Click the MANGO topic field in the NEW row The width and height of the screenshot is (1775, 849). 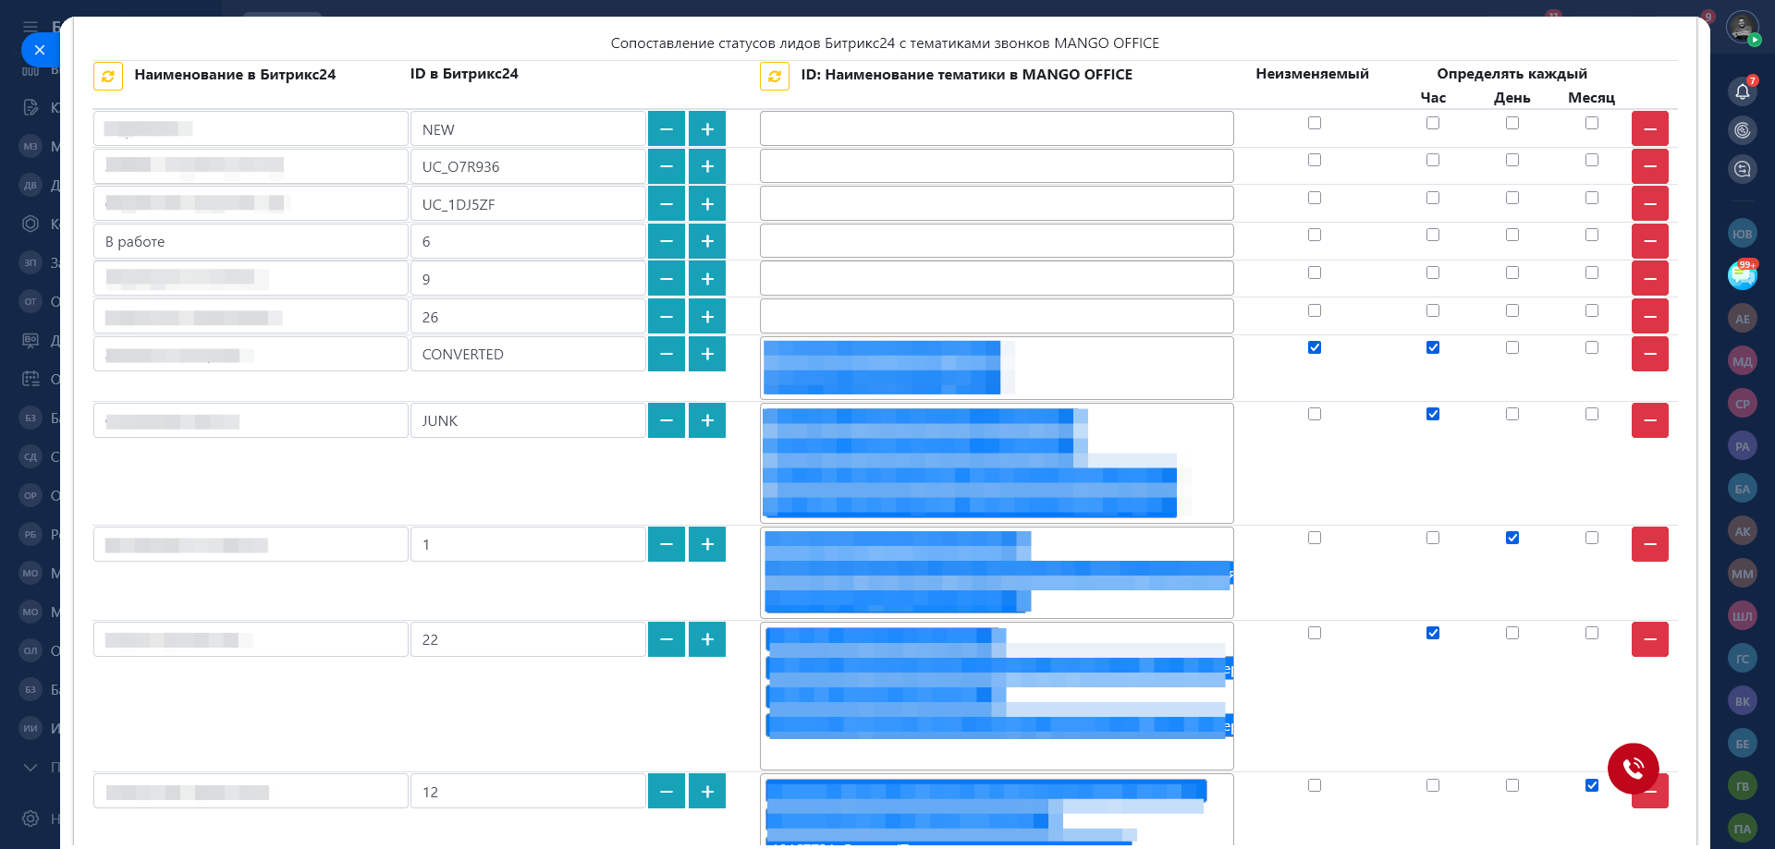tap(997, 129)
